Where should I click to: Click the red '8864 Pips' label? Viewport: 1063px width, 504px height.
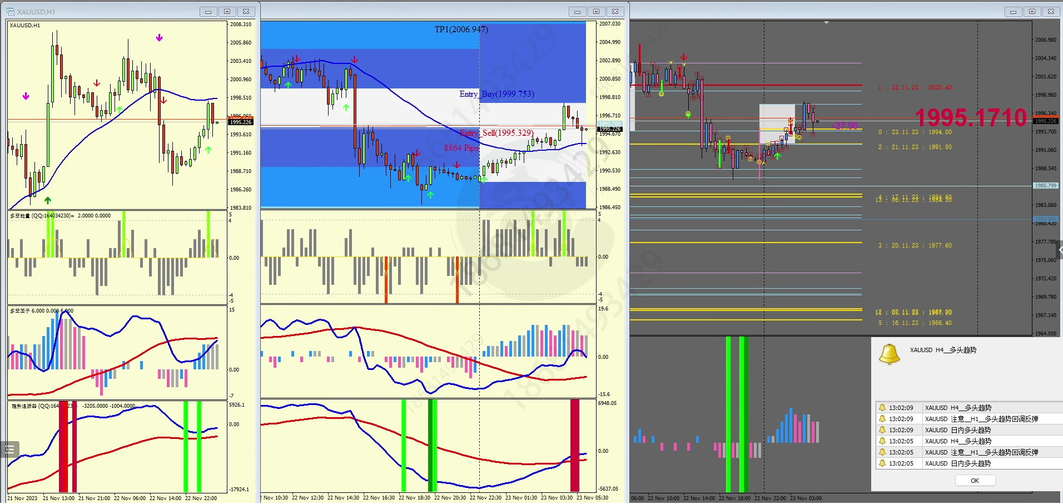click(x=461, y=148)
